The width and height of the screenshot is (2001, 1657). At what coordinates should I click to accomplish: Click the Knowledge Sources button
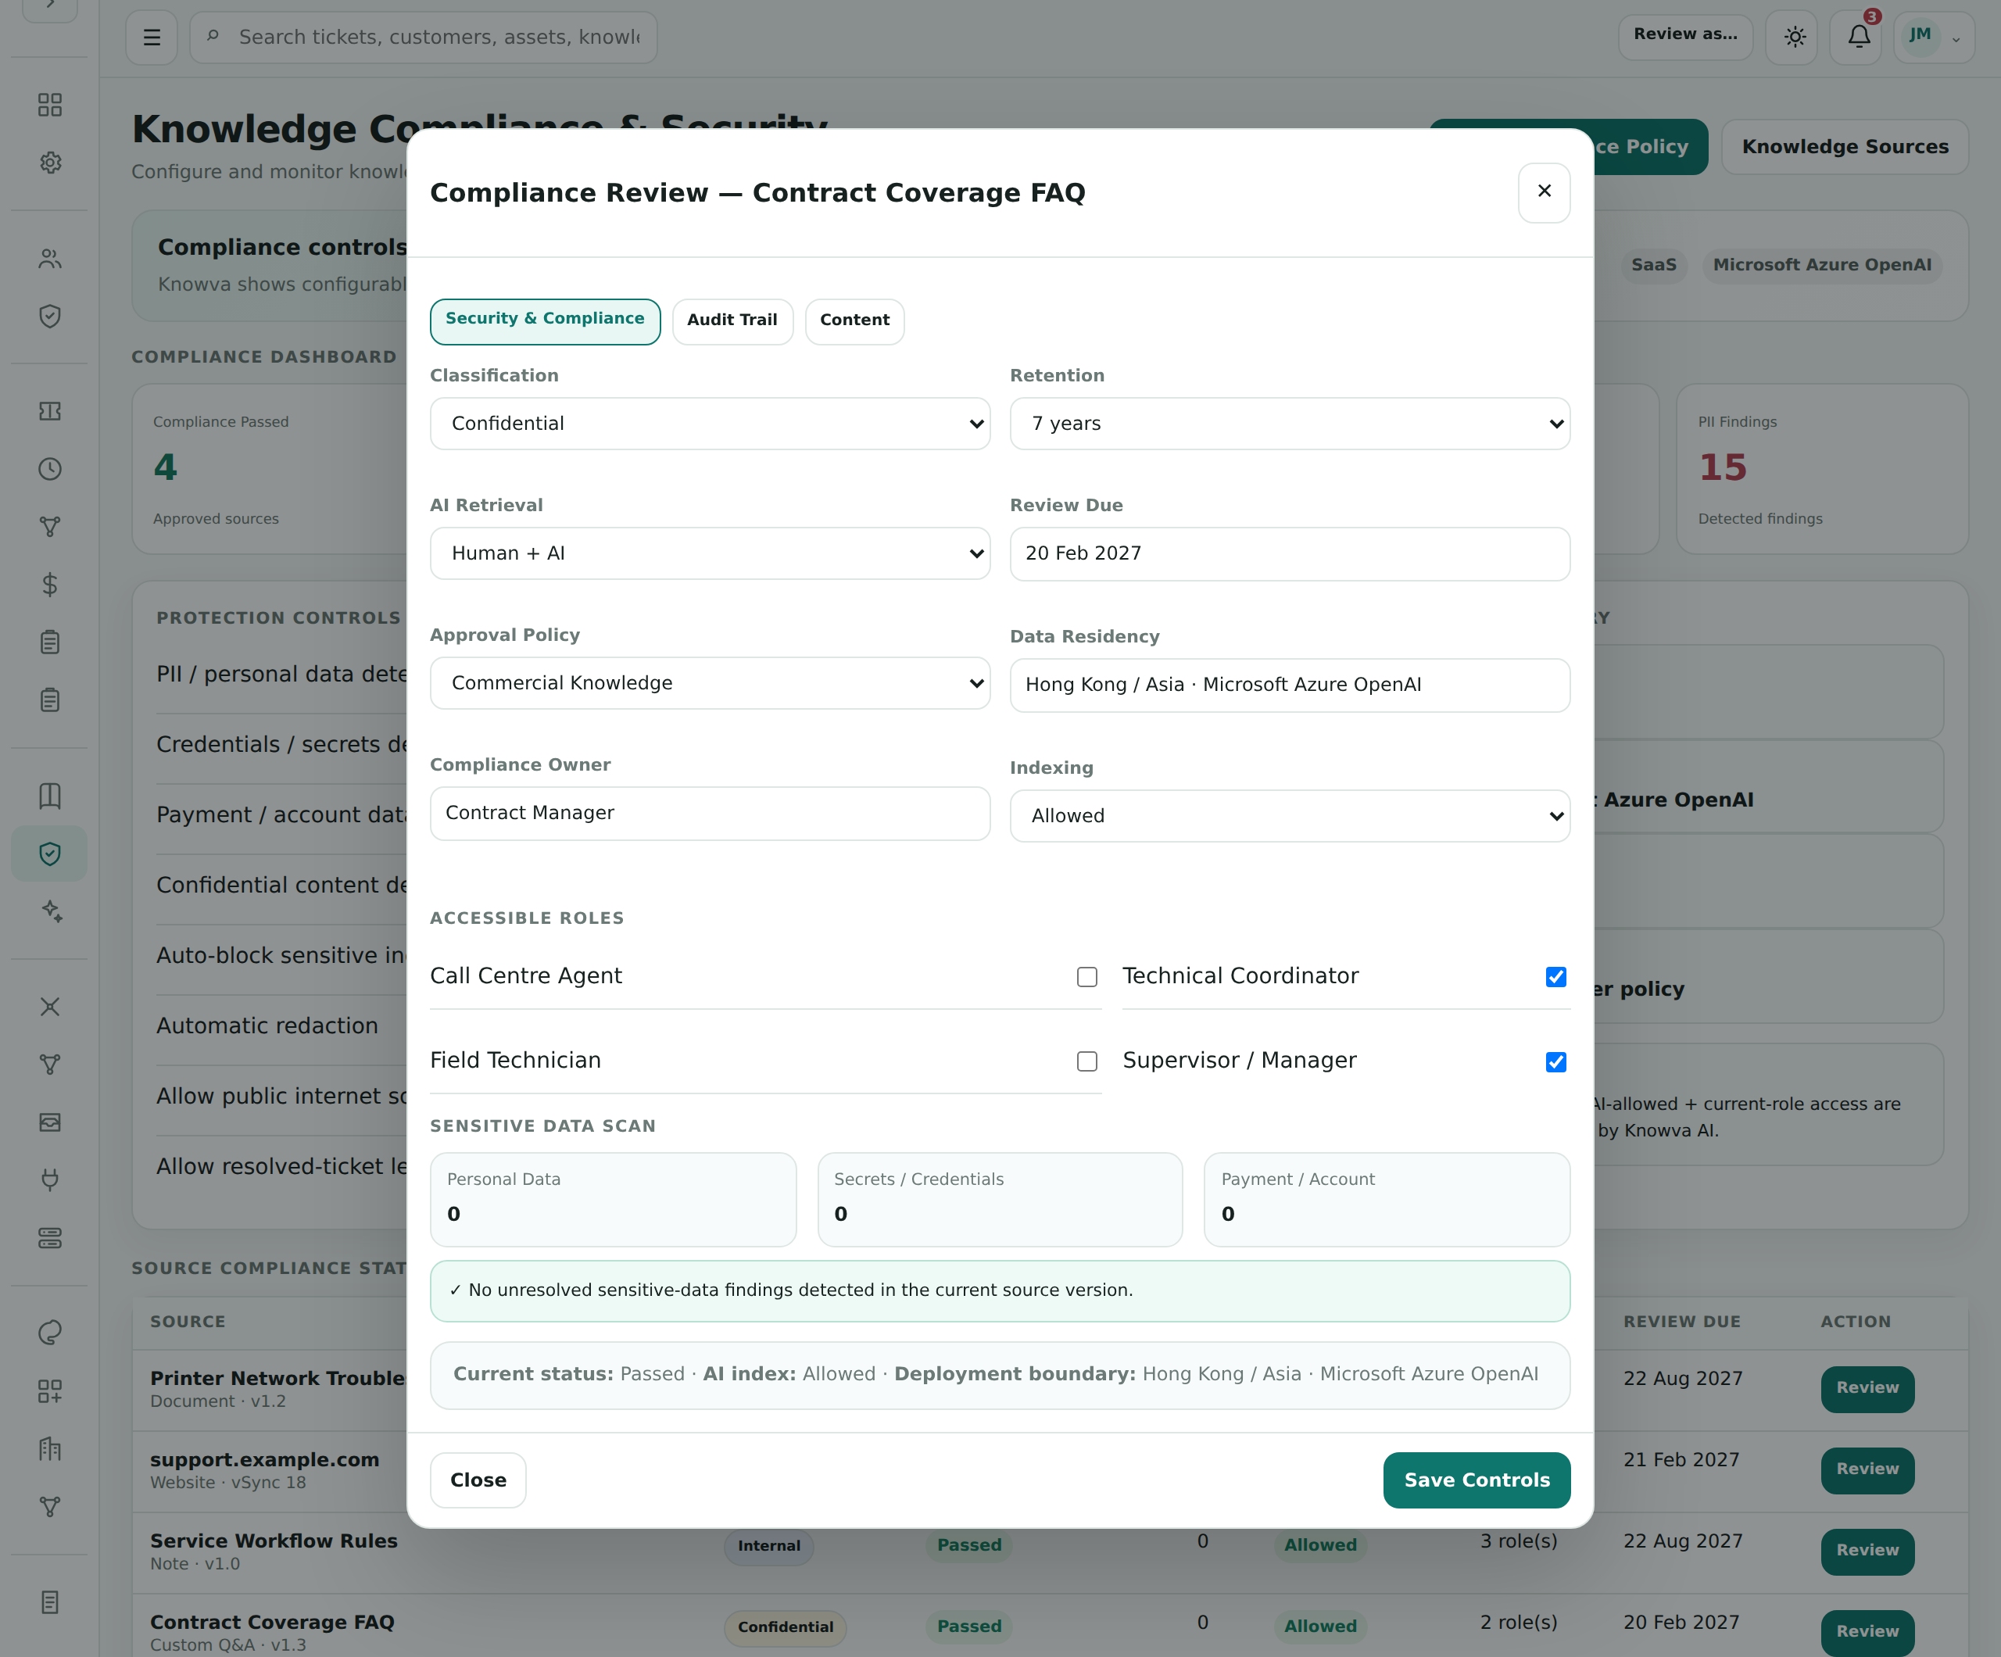coord(1845,147)
